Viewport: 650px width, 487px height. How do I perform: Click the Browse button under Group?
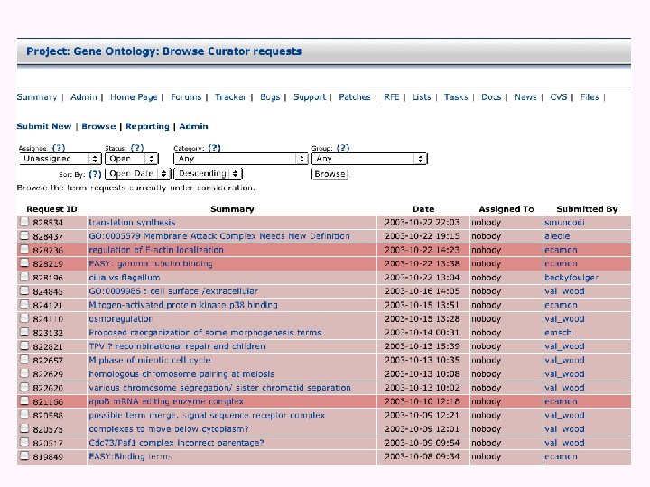point(330,174)
